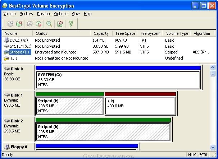Select the (J:) volume name in list
Screen dimensions: 218x159
pyautogui.click(x=14, y=58)
